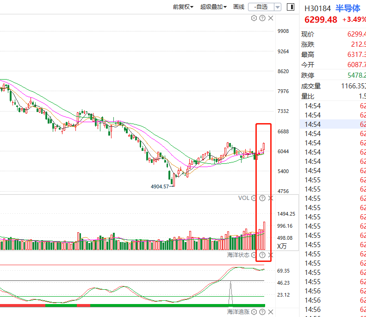Image resolution: width=366 pixels, height=317 pixels.
Task: Click the 海洋追涨 indicator label
Action: [x=238, y=312]
